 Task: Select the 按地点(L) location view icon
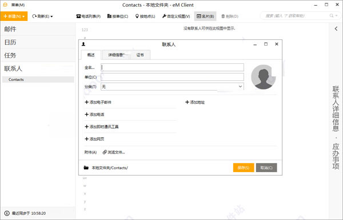pos(137,16)
